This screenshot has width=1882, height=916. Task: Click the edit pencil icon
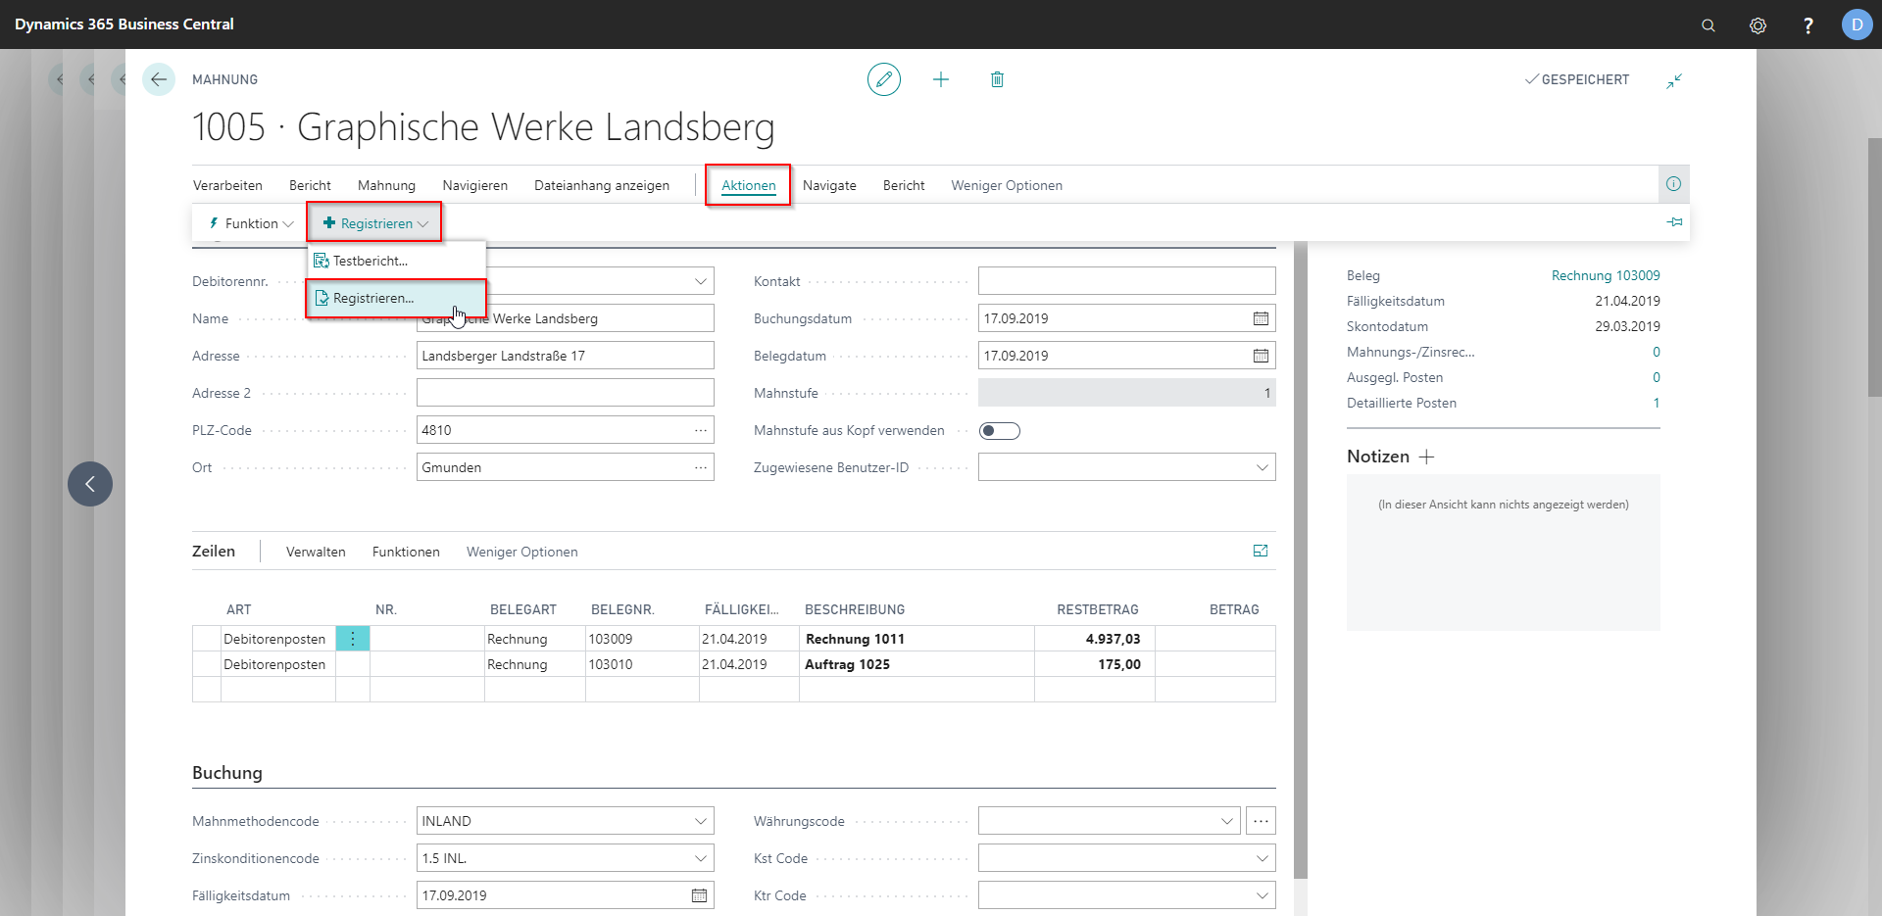coord(884,79)
